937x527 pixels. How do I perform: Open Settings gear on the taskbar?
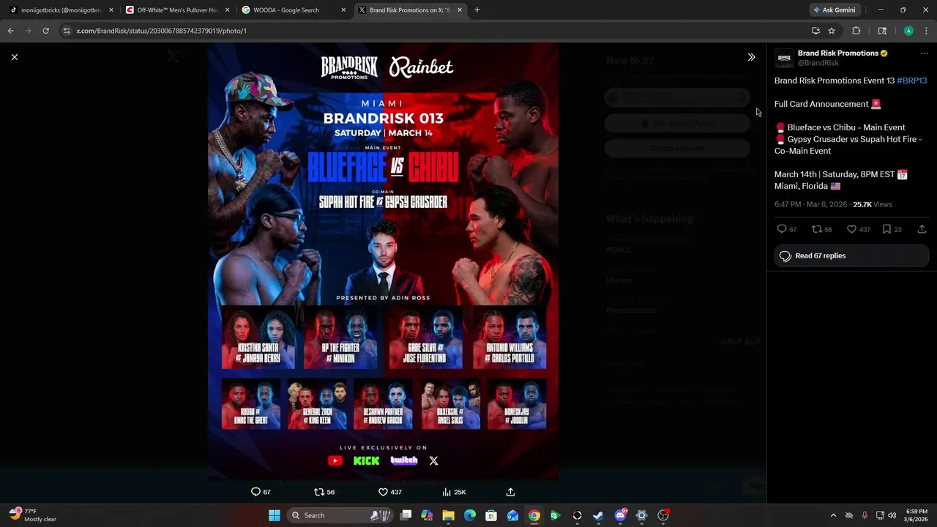[641, 515]
